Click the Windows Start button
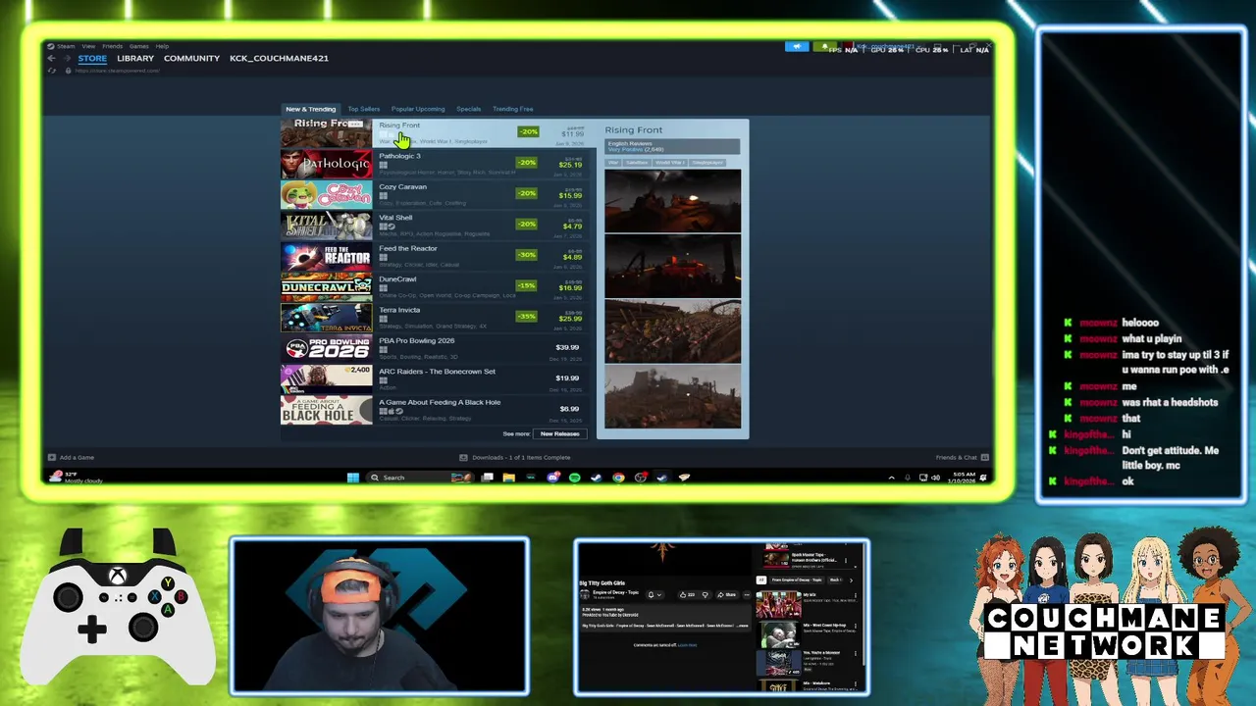1256x706 pixels. [353, 478]
